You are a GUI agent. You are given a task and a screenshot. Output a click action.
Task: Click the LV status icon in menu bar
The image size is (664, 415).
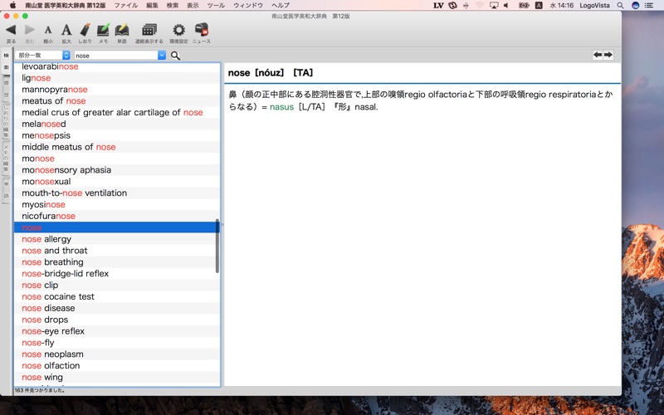pos(438,6)
